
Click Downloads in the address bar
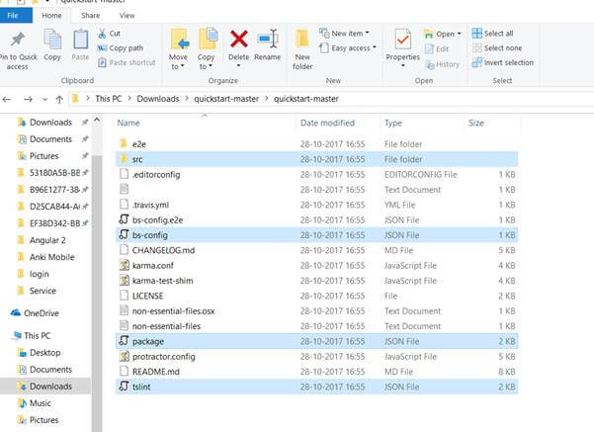(x=158, y=99)
